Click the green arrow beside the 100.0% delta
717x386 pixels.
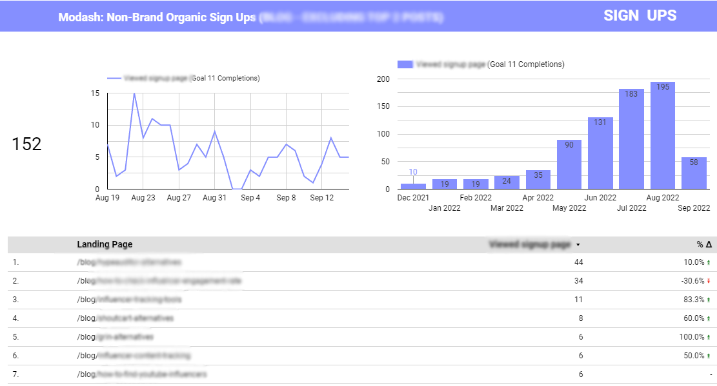710,336
